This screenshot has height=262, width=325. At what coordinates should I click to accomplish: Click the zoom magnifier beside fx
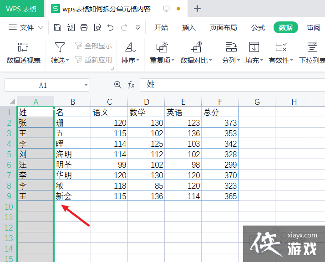click(x=118, y=85)
